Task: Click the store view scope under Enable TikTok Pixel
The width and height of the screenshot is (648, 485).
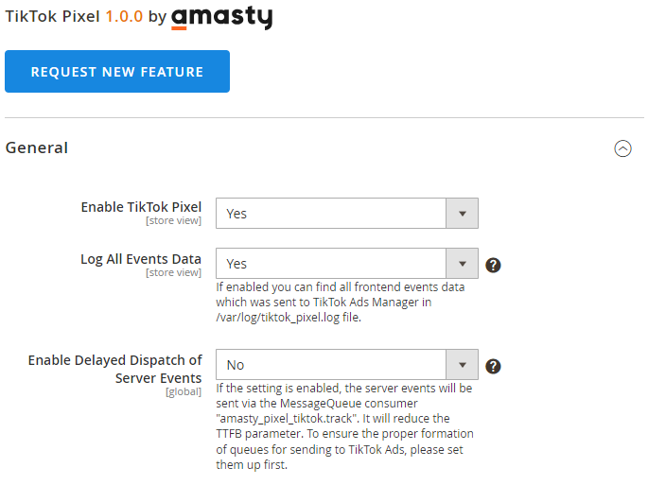Action: pyautogui.click(x=173, y=220)
